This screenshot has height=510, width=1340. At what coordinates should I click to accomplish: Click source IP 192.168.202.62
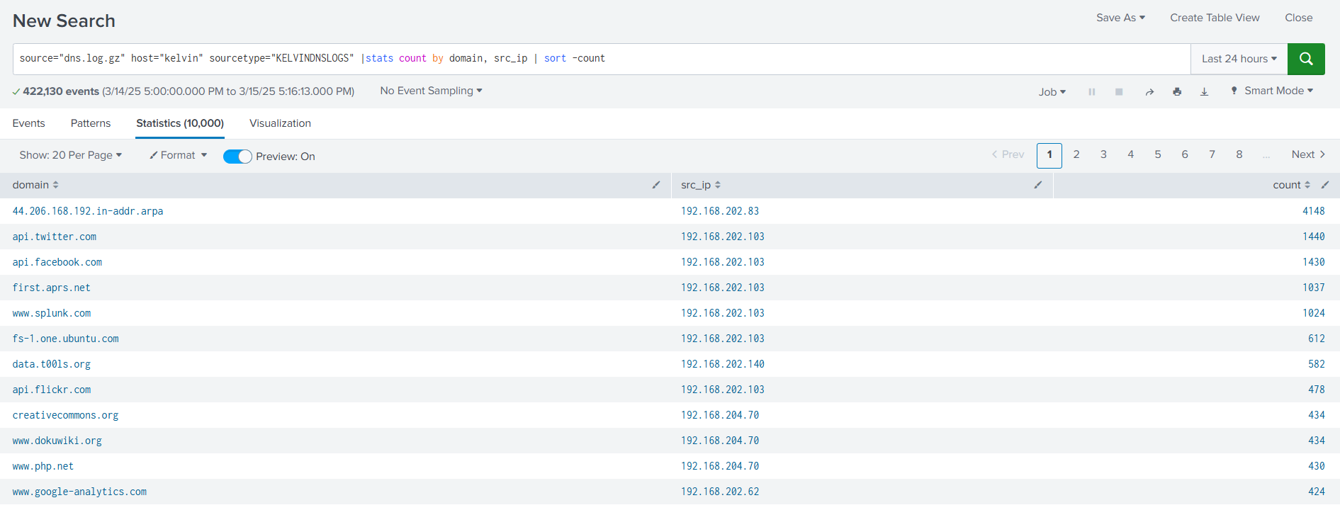pos(720,492)
